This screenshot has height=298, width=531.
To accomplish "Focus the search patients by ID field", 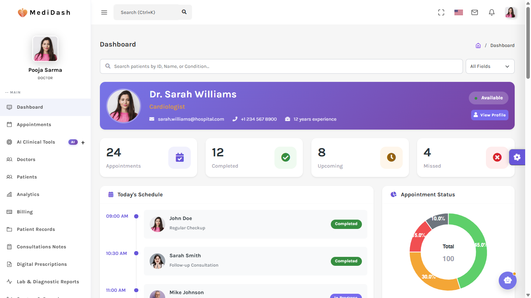I will pos(281,66).
